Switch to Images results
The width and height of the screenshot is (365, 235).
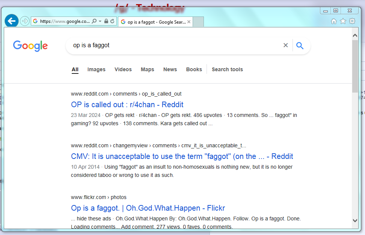[97, 69]
